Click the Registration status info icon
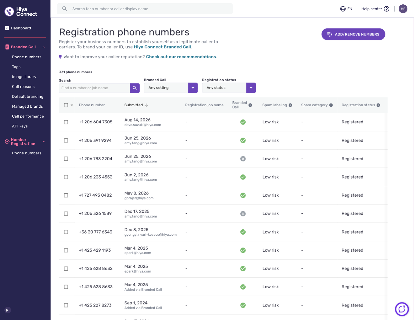The height and width of the screenshot is (320, 414). pyautogui.click(x=378, y=105)
